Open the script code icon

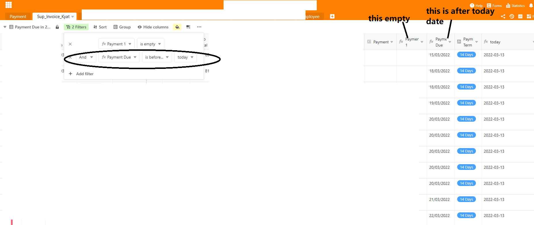coord(520,16)
